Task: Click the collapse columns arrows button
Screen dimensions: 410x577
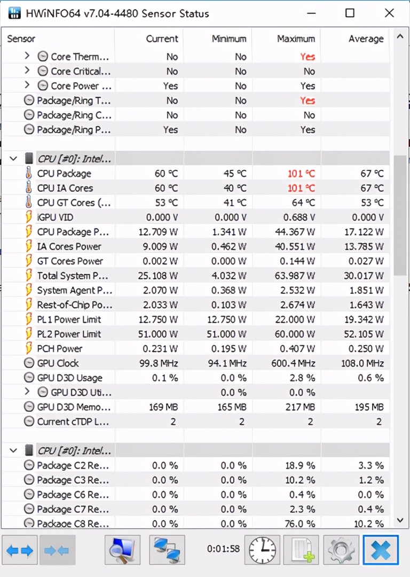Action: tap(57, 550)
